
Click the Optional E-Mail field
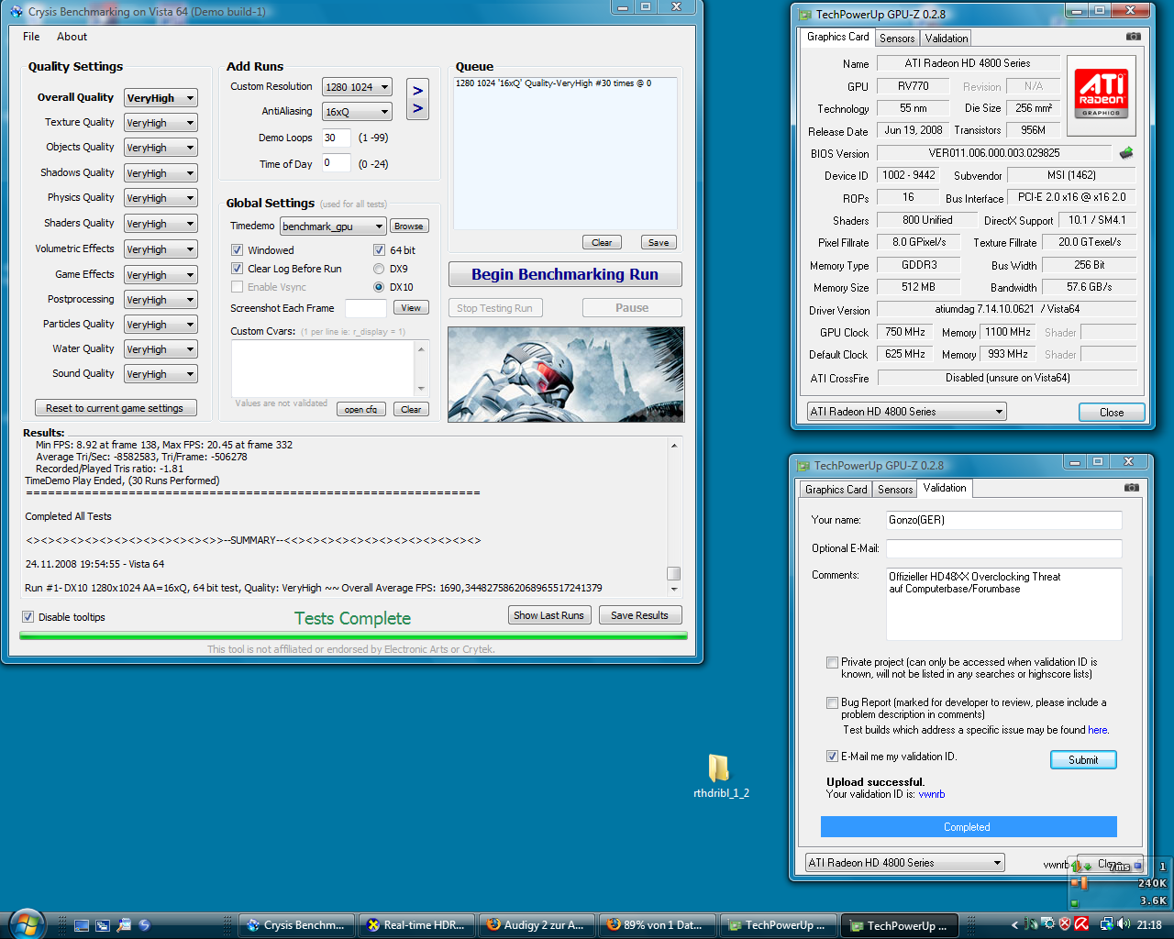click(x=1003, y=548)
